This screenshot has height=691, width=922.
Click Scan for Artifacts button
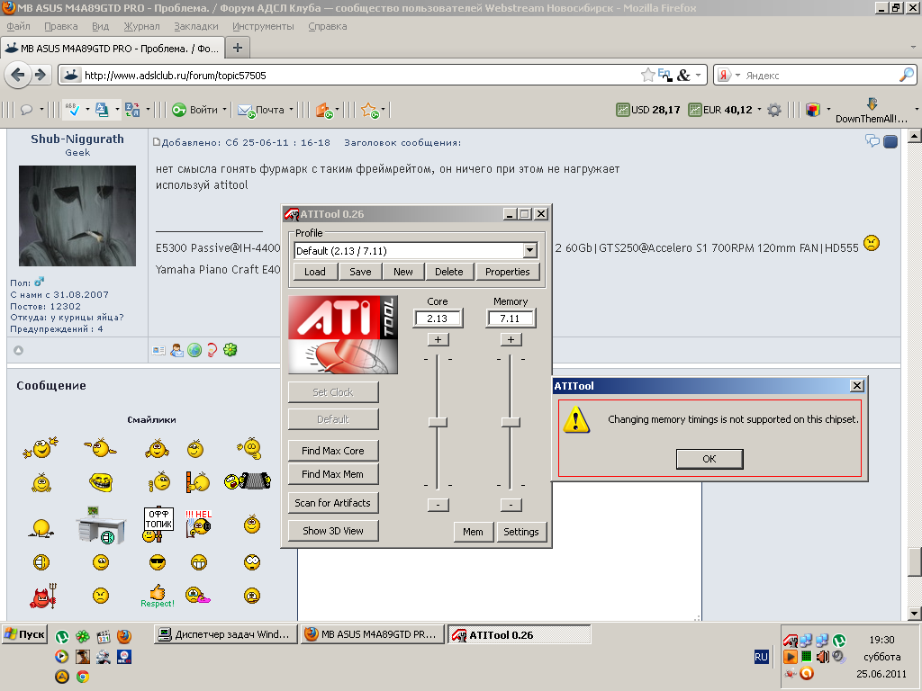(x=333, y=503)
